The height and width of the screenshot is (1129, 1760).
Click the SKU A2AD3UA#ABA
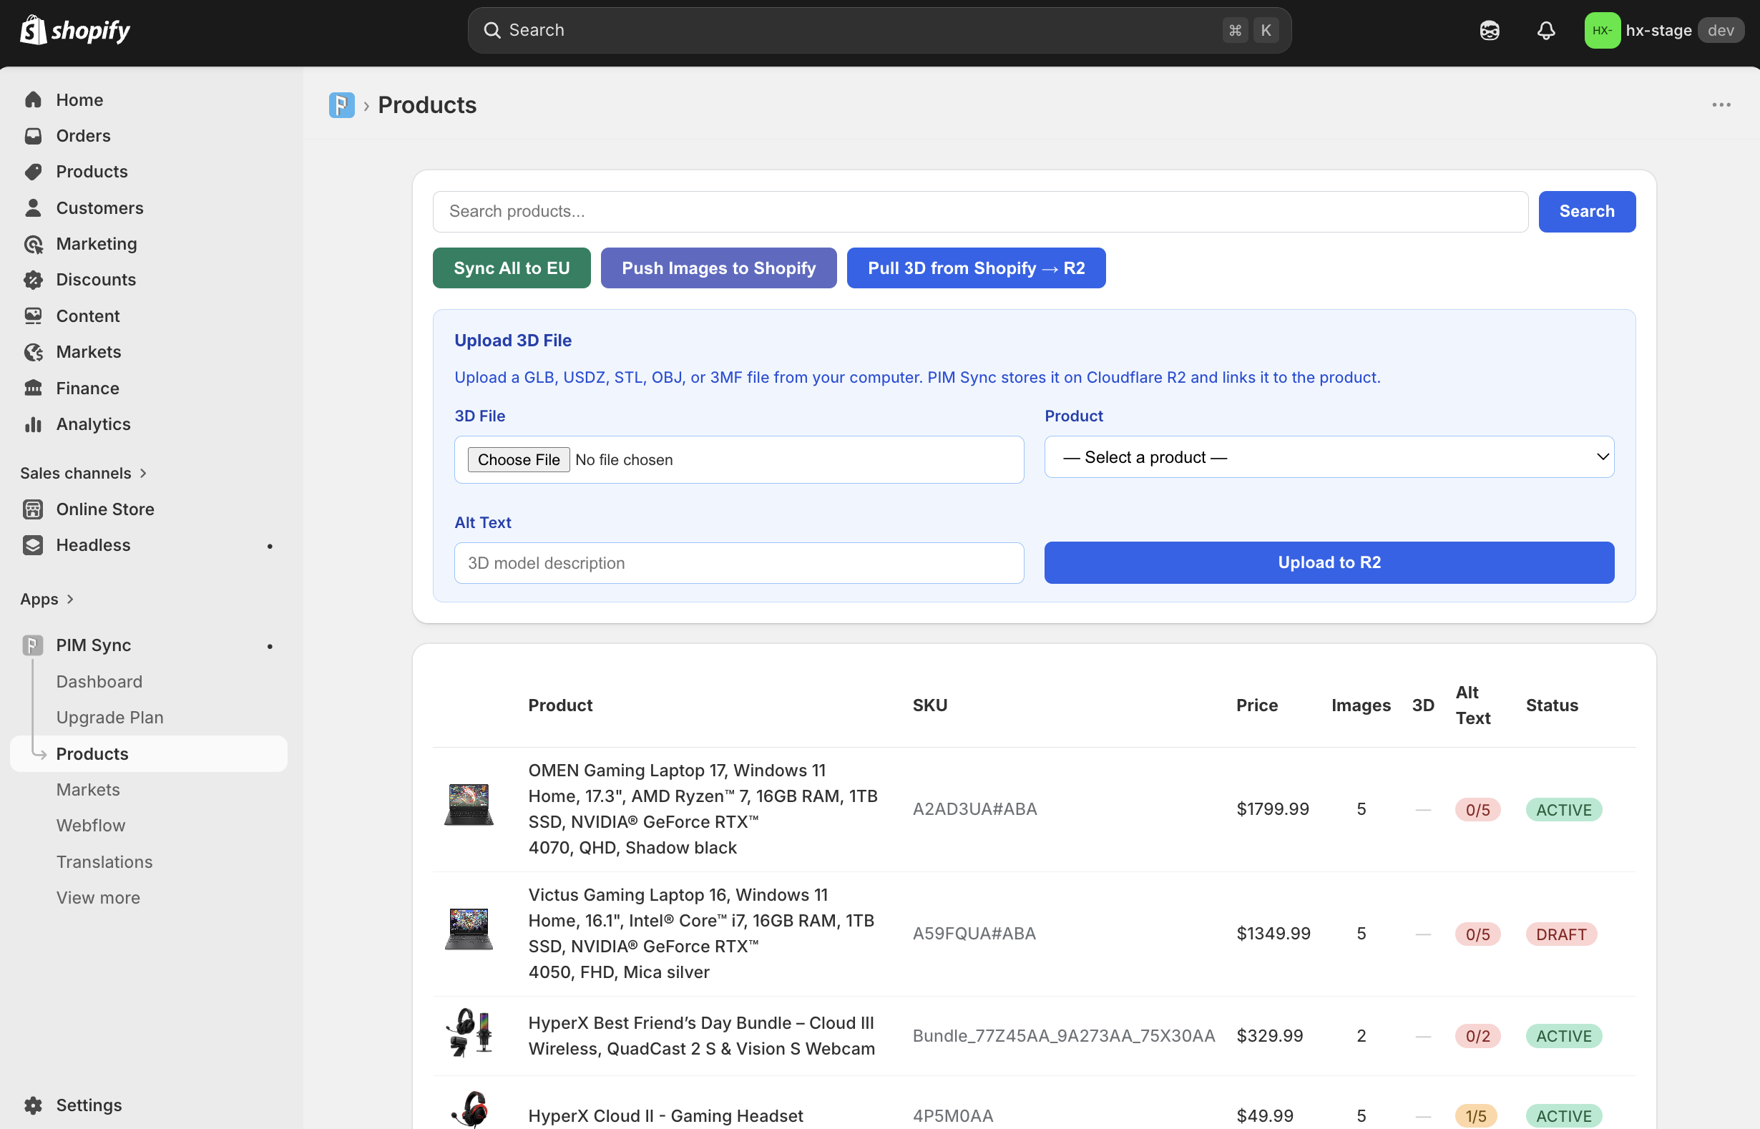coord(974,809)
